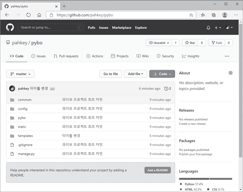Screen dimensions: 243x192
Task: Go to browser home page icon
Action: click(39, 15)
